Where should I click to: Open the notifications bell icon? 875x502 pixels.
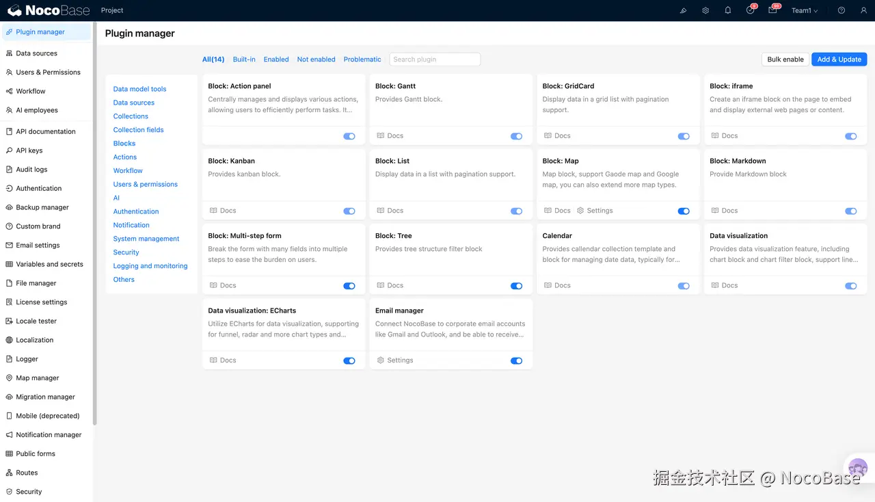tap(728, 10)
